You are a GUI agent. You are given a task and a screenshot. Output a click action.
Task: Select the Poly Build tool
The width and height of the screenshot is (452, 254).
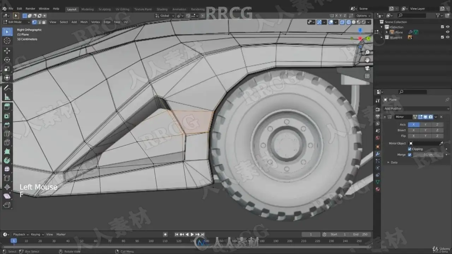pyautogui.click(x=7, y=152)
